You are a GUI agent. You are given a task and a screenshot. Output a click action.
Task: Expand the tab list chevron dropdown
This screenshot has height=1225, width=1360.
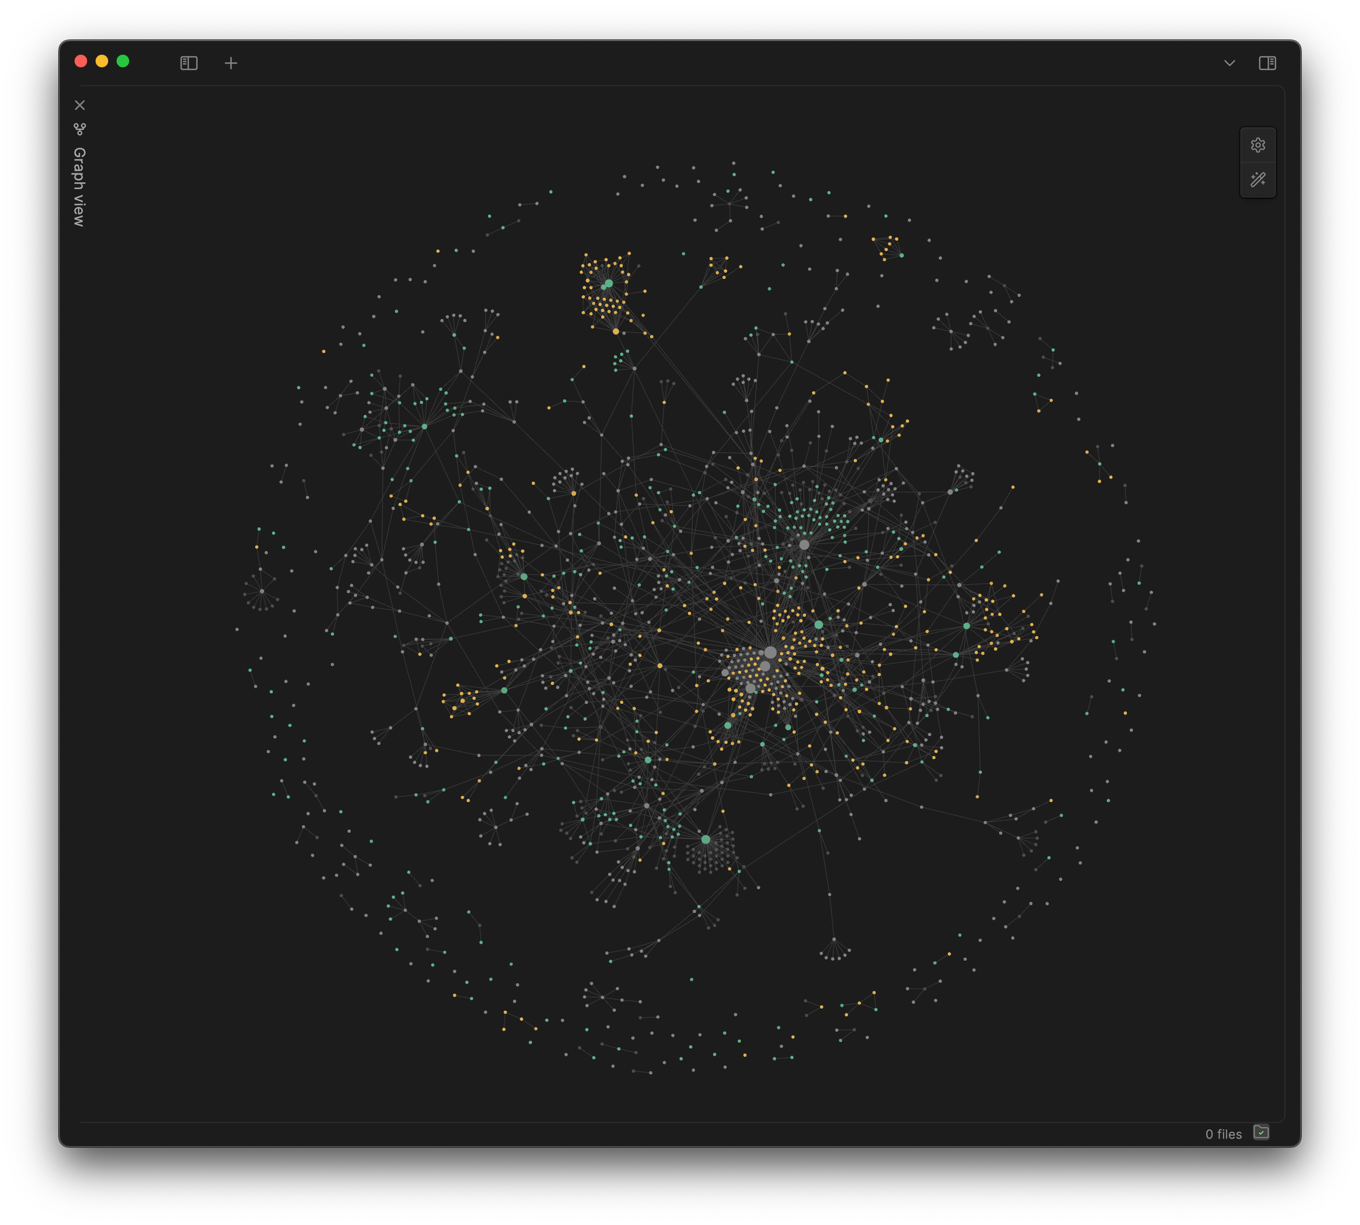pyautogui.click(x=1229, y=63)
